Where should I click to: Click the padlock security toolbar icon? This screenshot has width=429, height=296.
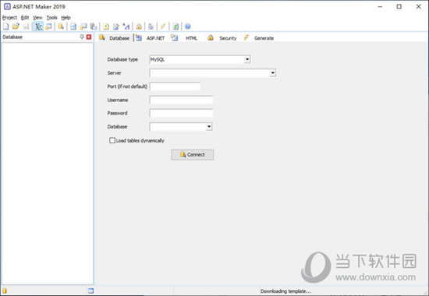pos(139,26)
